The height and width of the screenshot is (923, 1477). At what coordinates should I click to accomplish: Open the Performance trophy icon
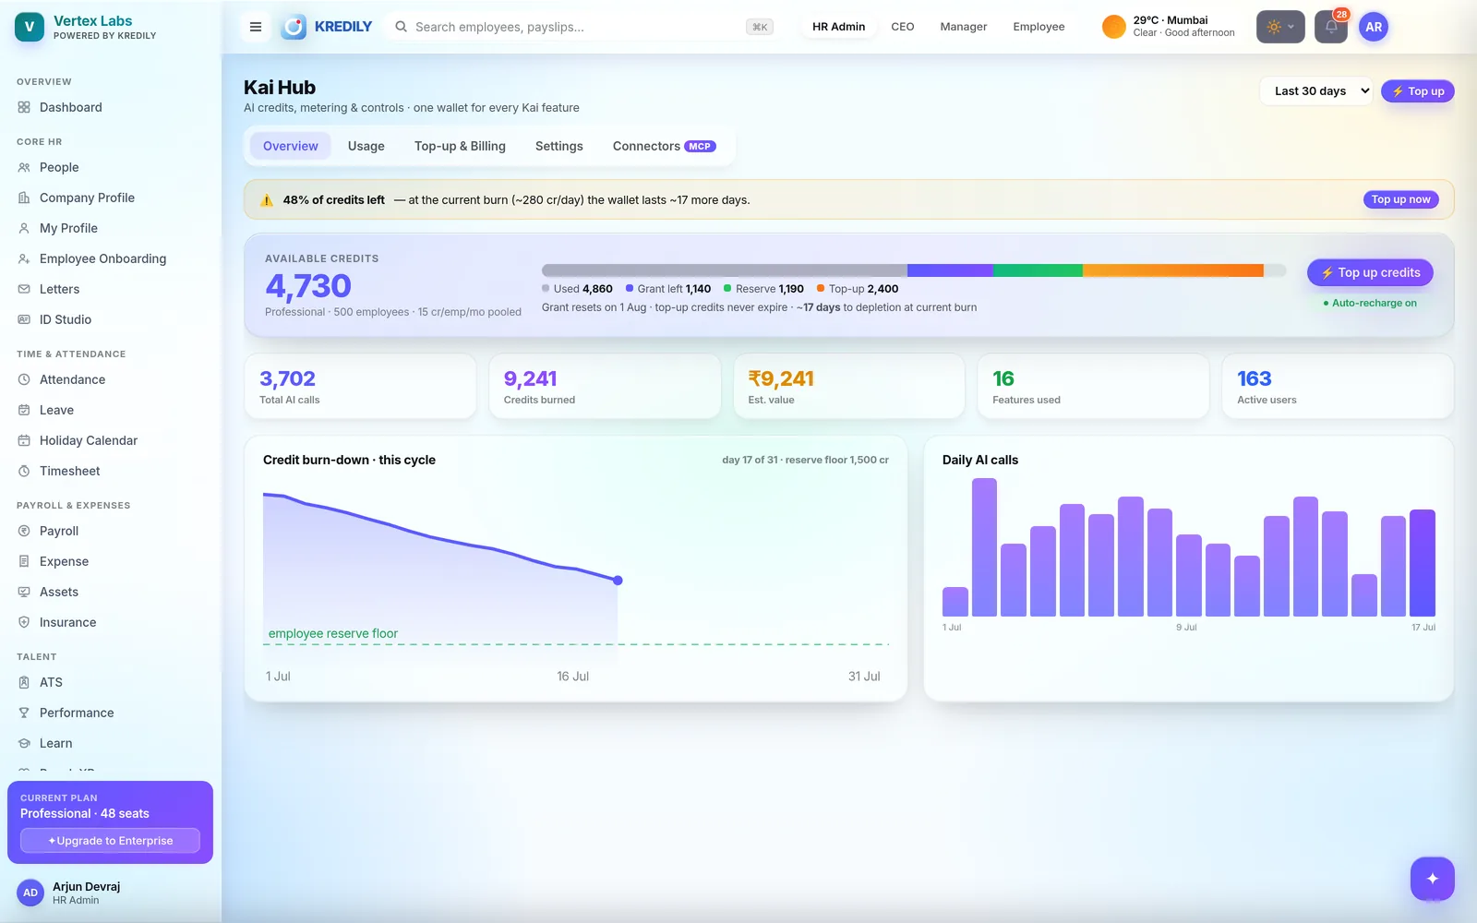coord(24,713)
